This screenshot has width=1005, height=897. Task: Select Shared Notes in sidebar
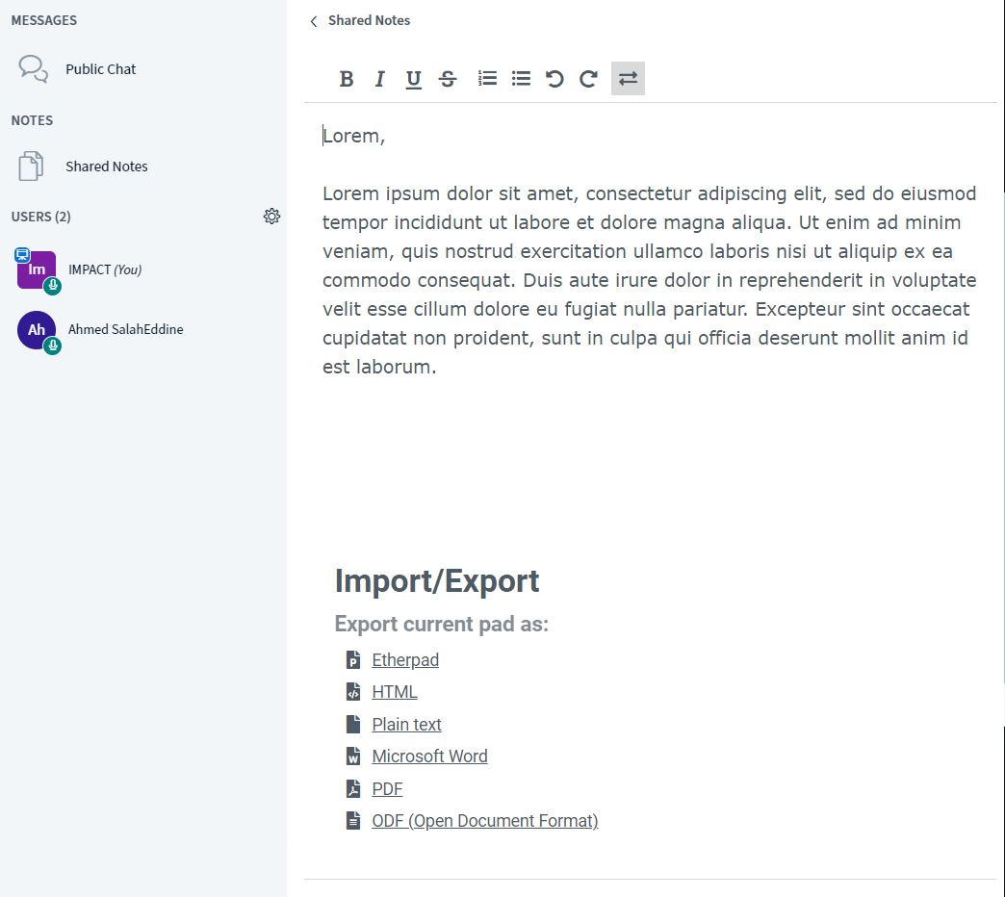(x=106, y=167)
